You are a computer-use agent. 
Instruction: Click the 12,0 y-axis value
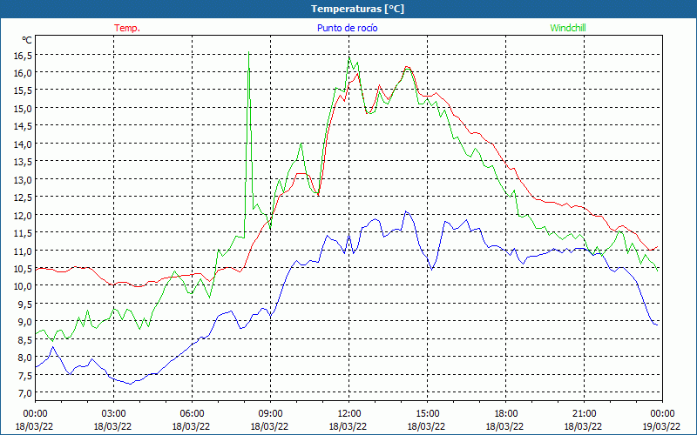24,215
